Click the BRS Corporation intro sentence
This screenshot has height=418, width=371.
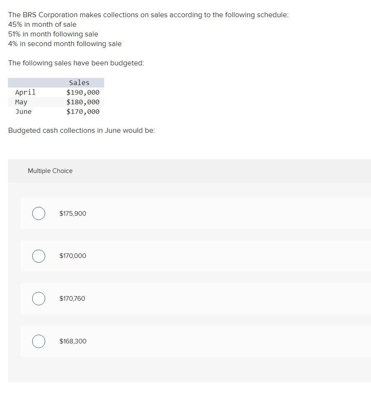[x=148, y=15]
